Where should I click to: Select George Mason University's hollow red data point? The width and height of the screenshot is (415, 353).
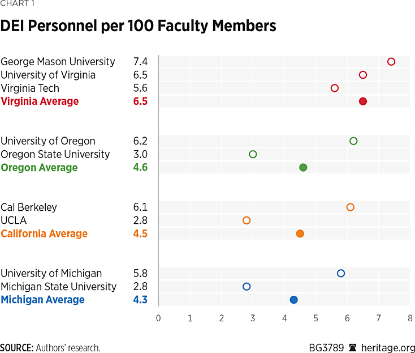coord(391,62)
